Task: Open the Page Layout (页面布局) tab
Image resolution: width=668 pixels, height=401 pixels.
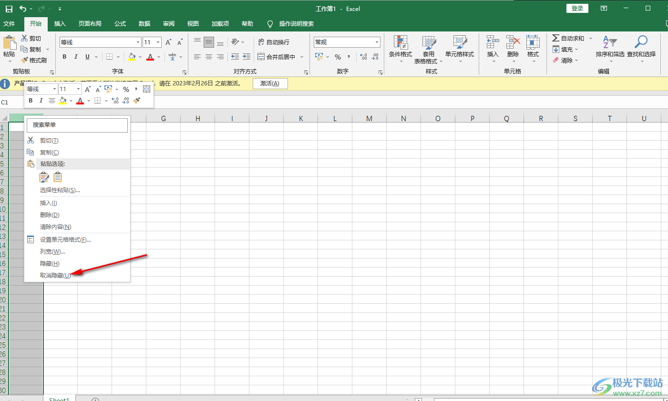Action: 90,23
